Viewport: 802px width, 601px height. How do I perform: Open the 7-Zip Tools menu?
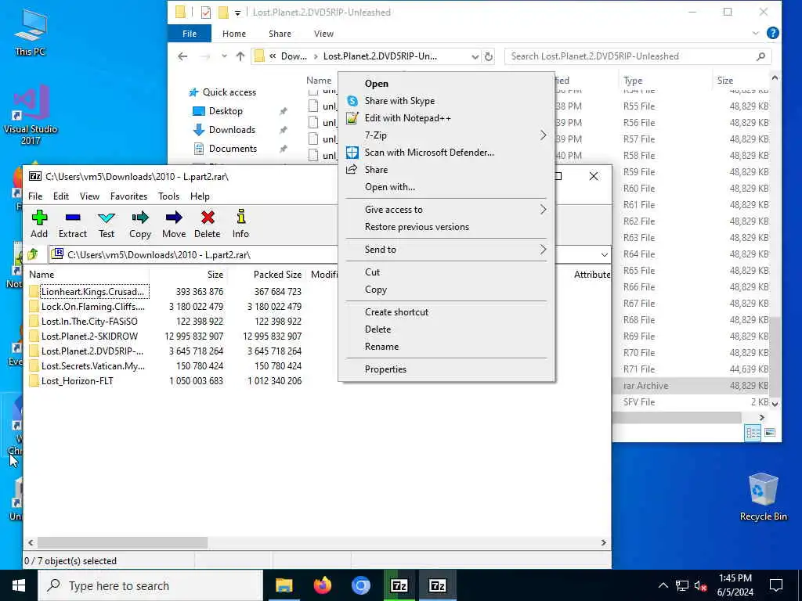click(x=168, y=196)
